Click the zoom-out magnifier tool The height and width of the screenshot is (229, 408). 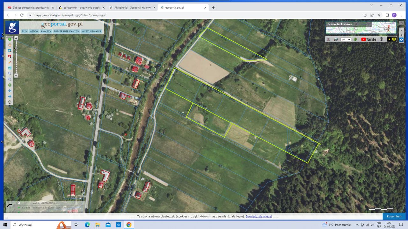(x=10, y=79)
